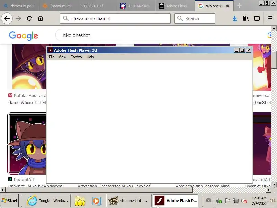Switch to the Adobe Flash browser tab

pyautogui.click(x=175, y=6)
